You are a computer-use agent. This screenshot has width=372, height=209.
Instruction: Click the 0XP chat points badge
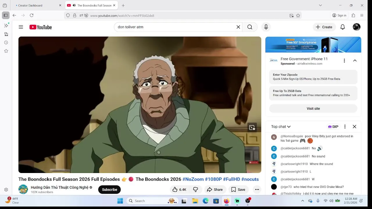pos(333,127)
